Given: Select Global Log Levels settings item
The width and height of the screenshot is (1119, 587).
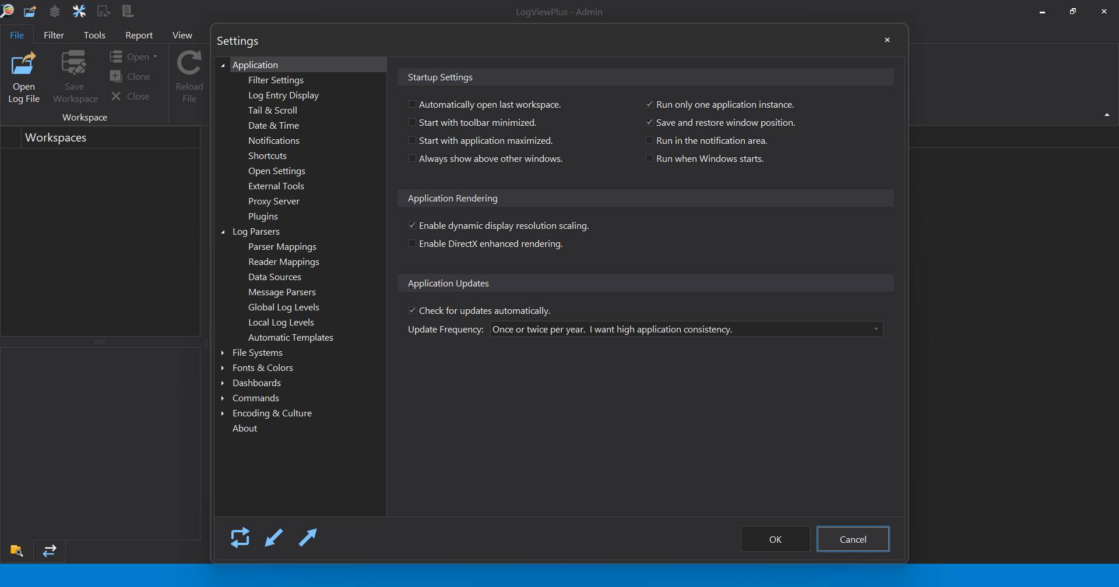Looking at the screenshot, I should [283, 307].
